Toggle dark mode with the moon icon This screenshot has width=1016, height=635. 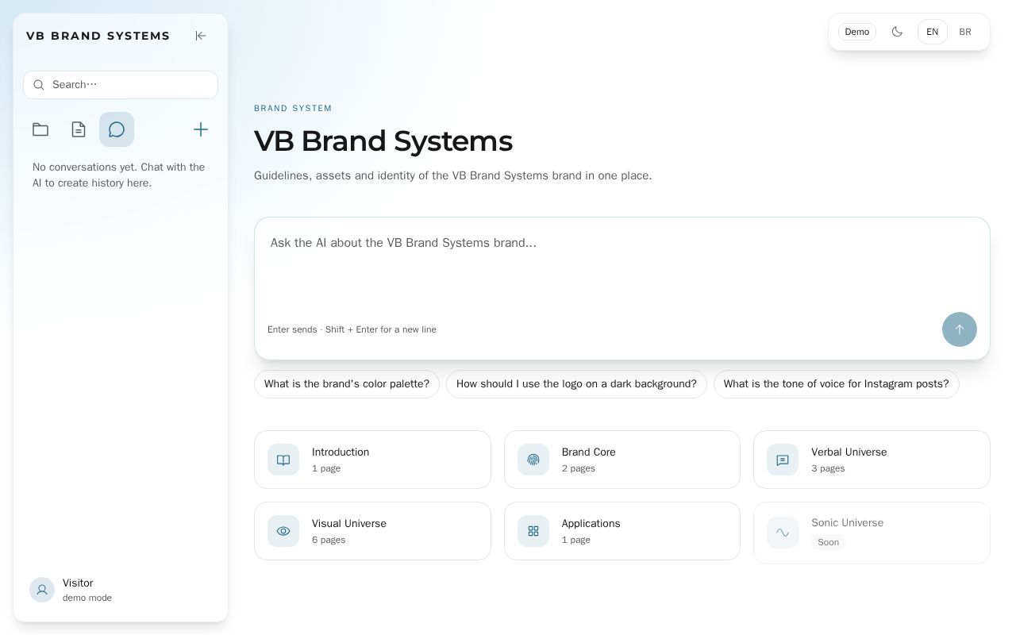(x=897, y=32)
